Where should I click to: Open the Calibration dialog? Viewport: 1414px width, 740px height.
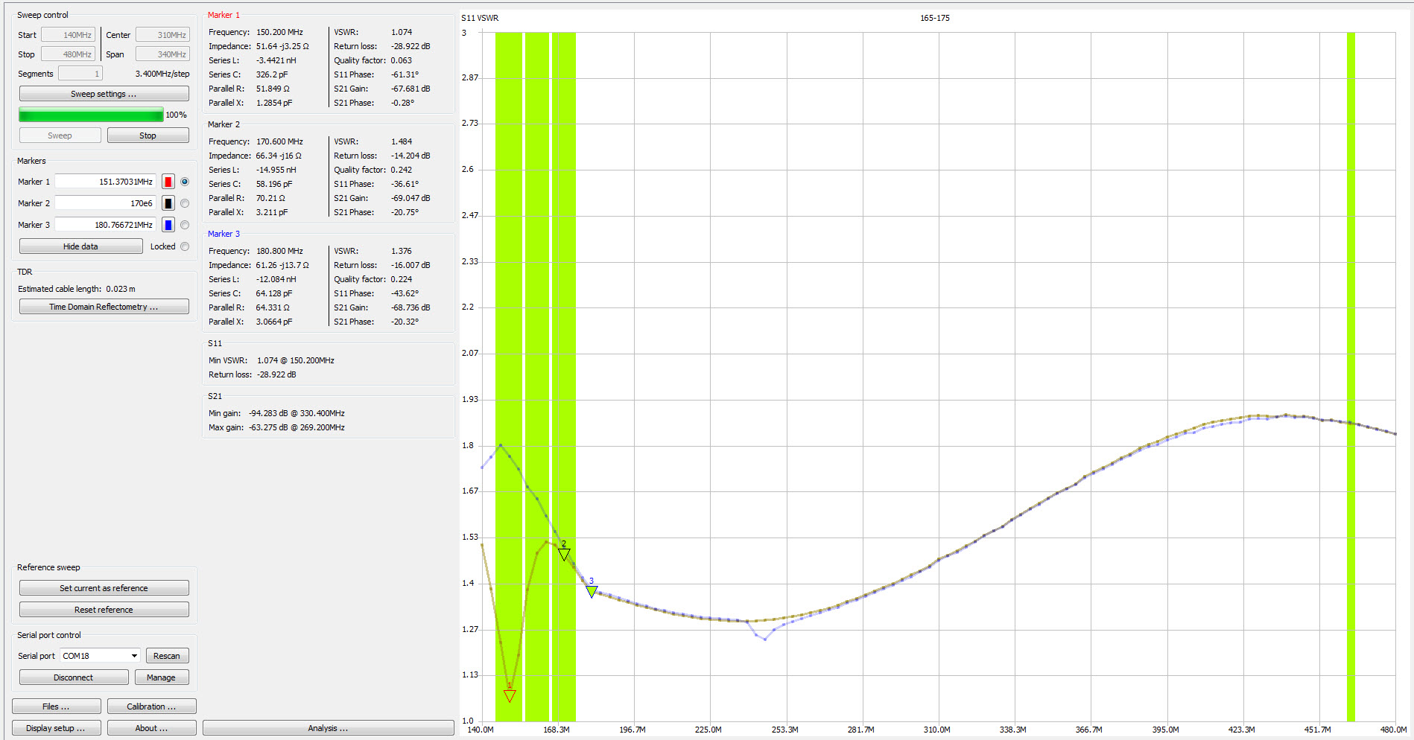click(151, 706)
